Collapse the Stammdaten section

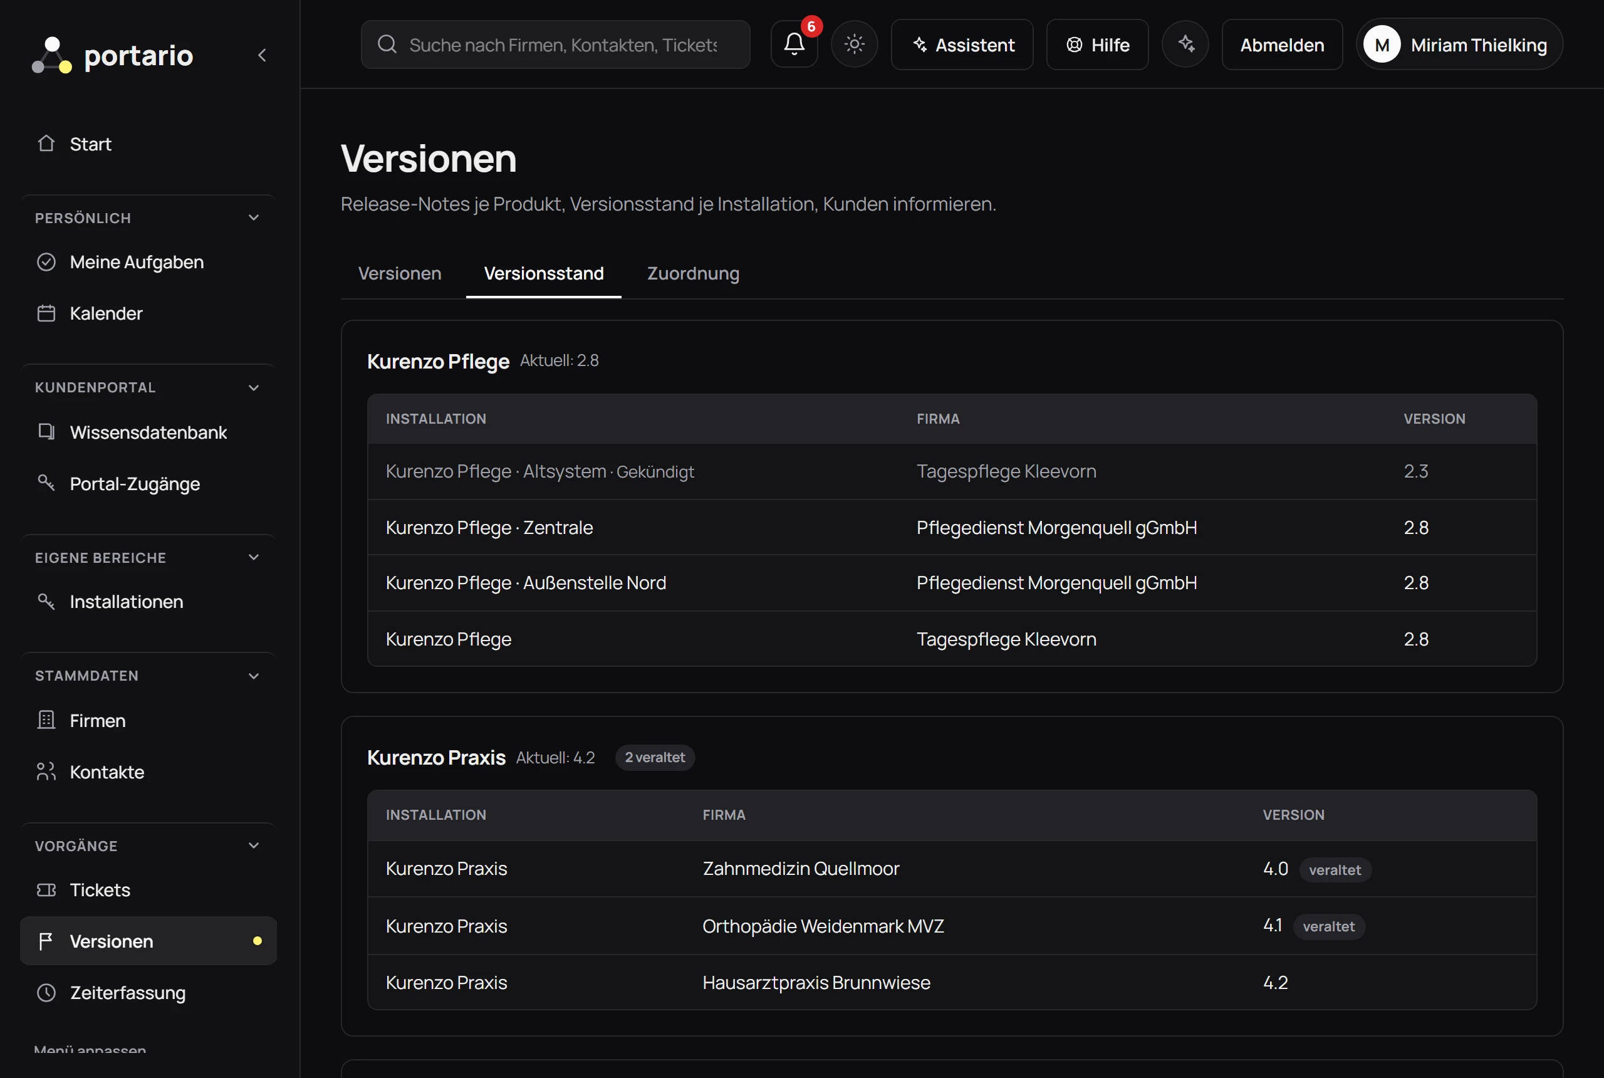pyautogui.click(x=254, y=676)
